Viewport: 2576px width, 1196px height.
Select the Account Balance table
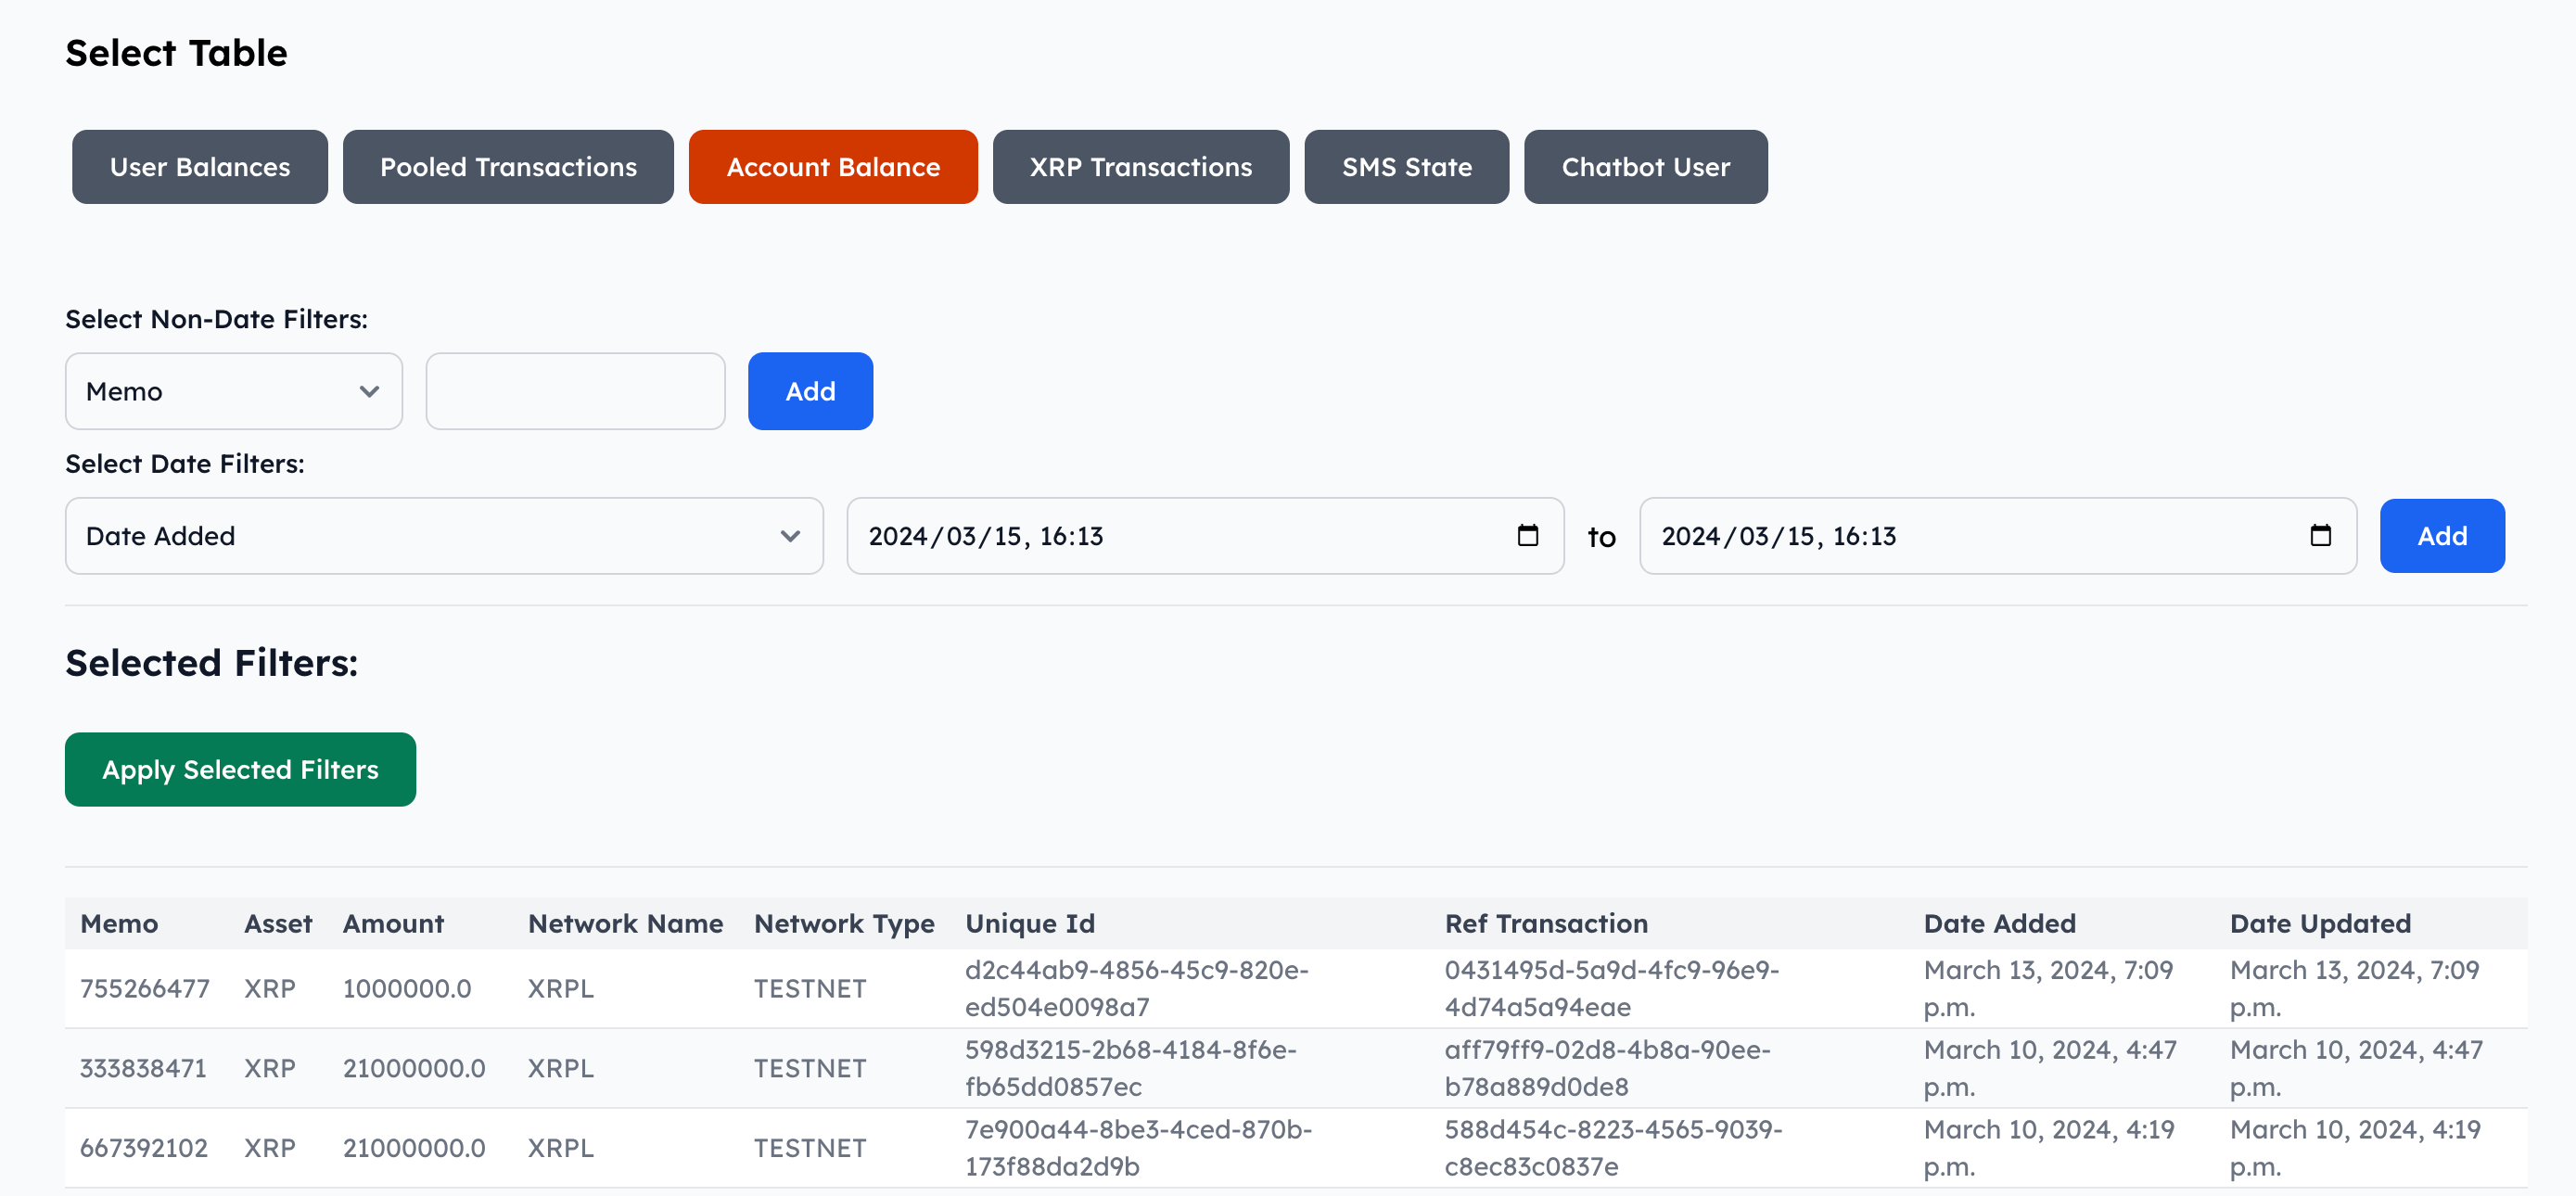832,167
